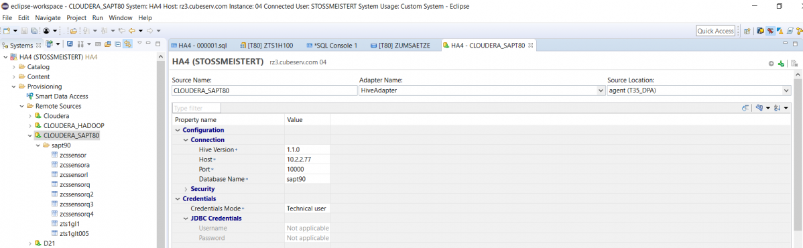
Task: Select the highlighted red perspective icon
Action: click(x=770, y=31)
